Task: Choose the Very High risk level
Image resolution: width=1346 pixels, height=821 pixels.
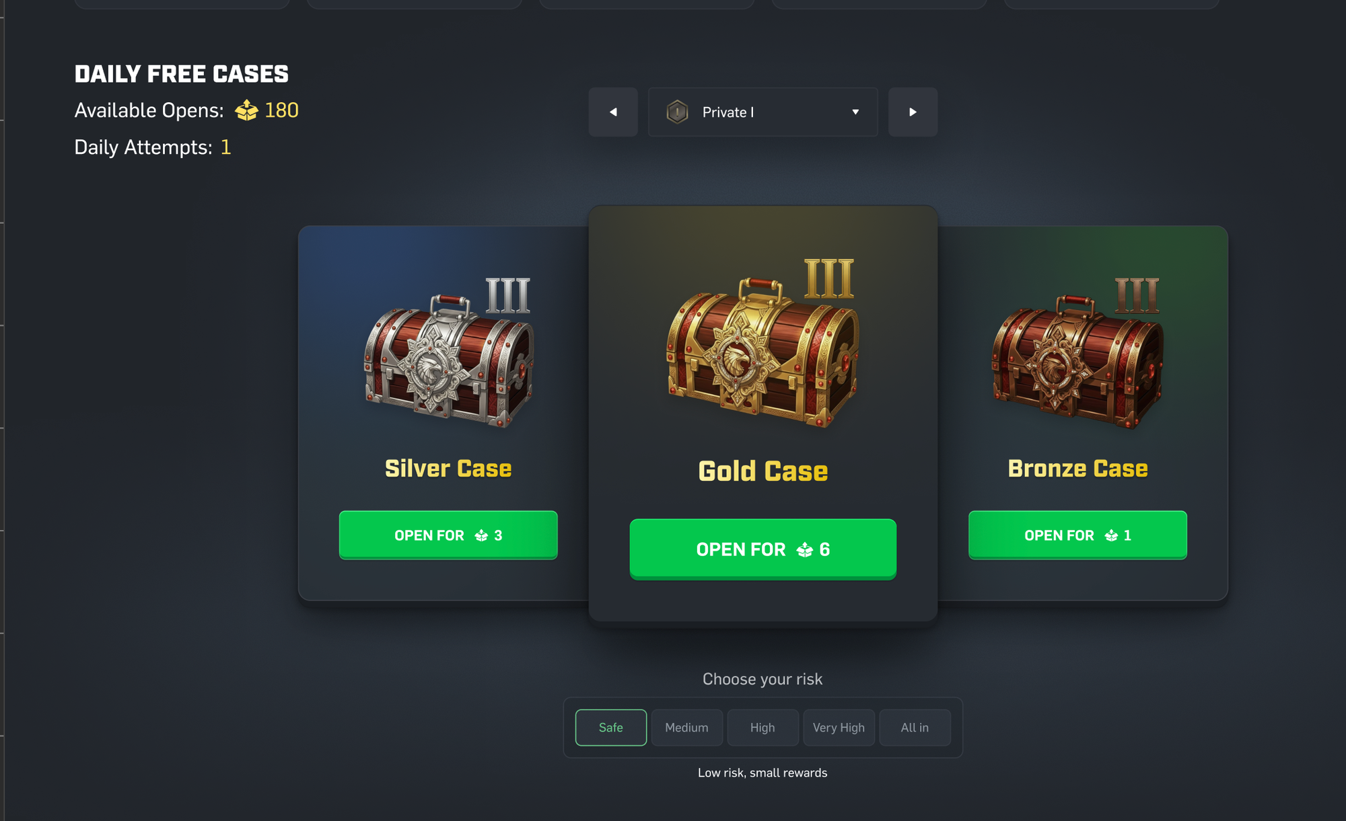Action: [839, 728]
